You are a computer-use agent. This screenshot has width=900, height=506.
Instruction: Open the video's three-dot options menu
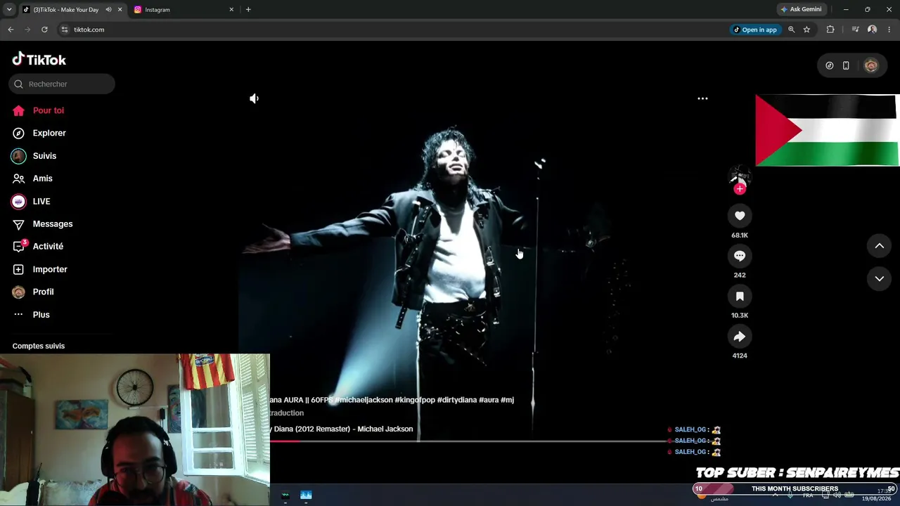702,99
